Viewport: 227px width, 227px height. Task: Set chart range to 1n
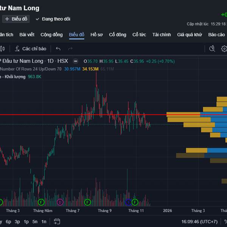click(x=44, y=222)
